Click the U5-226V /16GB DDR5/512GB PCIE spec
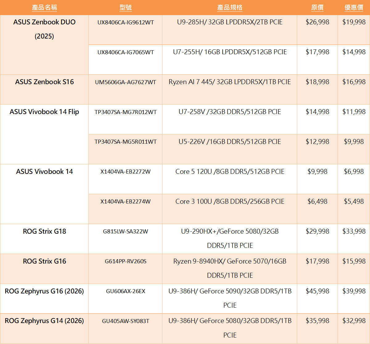 [x=230, y=142]
